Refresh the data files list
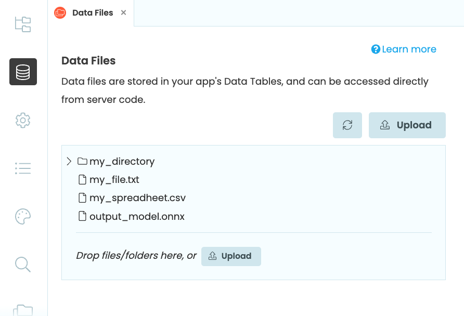Viewport: 464px width, 316px height. [347, 125]
